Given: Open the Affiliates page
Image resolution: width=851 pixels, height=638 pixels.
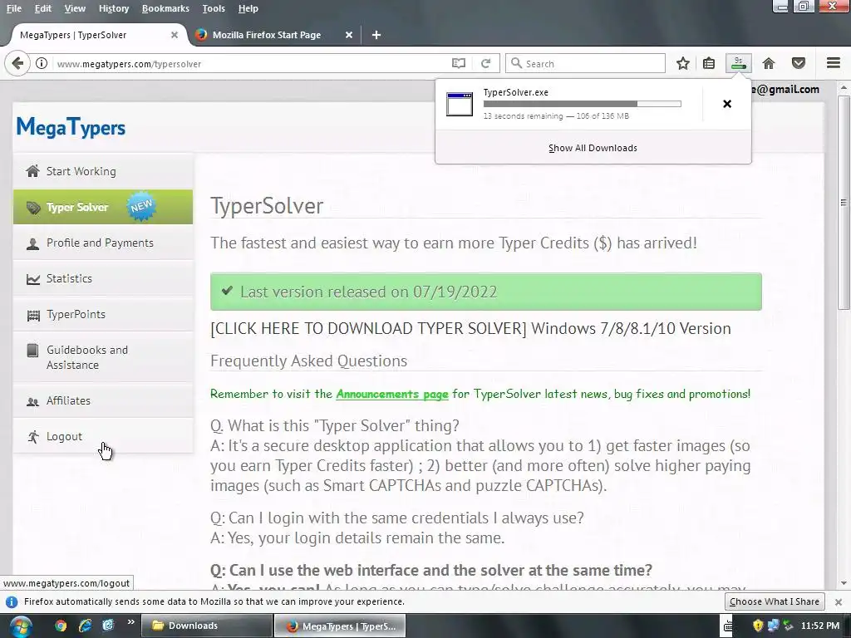Looking at the screenshot, I should [x=103, y=400].
